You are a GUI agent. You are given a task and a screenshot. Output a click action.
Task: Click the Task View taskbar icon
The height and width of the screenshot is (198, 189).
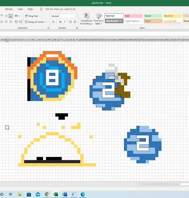10,194
